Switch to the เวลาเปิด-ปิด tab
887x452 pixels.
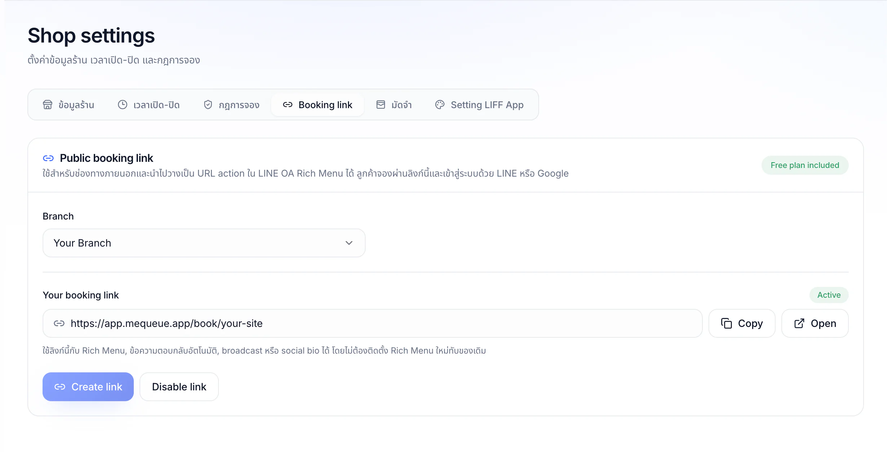(x=149, y=105)
